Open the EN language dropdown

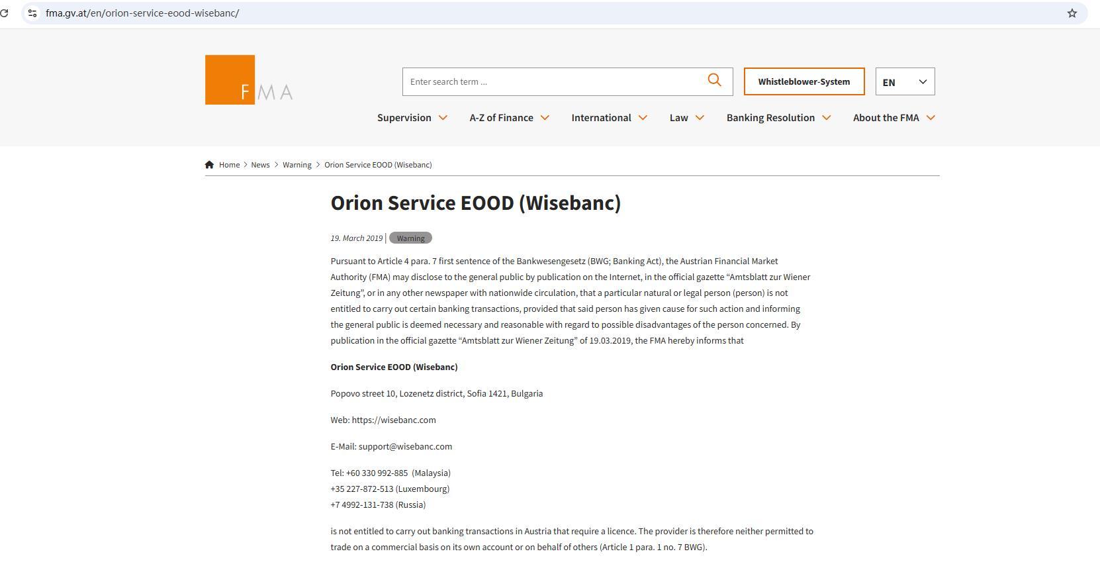point(905,81)
